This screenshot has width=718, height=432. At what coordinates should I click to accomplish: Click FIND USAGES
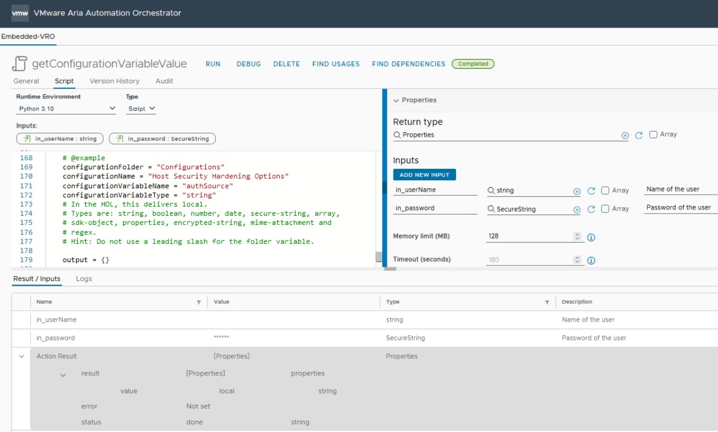pyautogui.click(x=336, y=64)
